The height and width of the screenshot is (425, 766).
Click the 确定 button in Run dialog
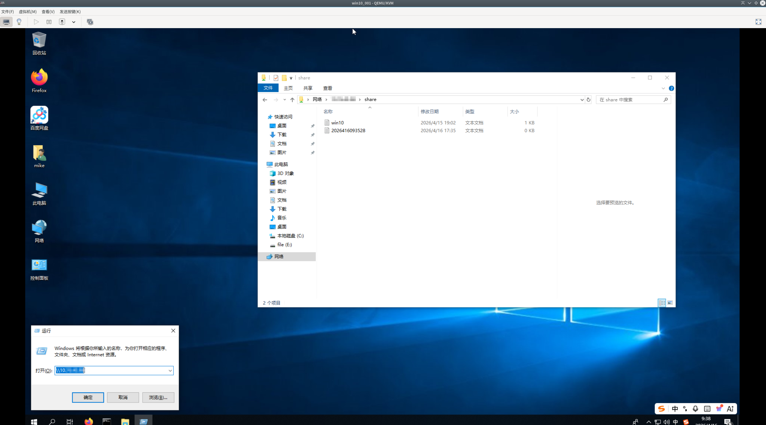[x=88, y=397]
